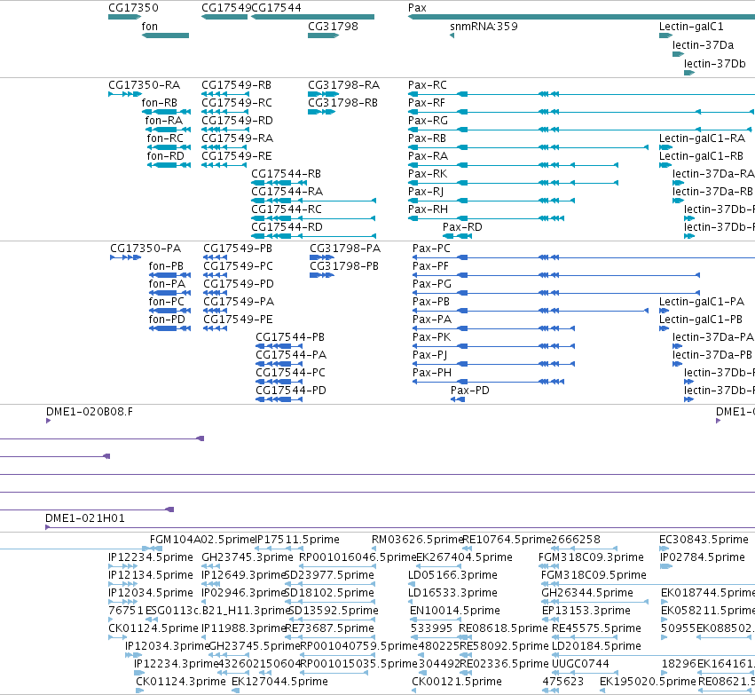Screen dimensions: 755x695
Task: Select transcript fon-RD
Action: [169, 165]
